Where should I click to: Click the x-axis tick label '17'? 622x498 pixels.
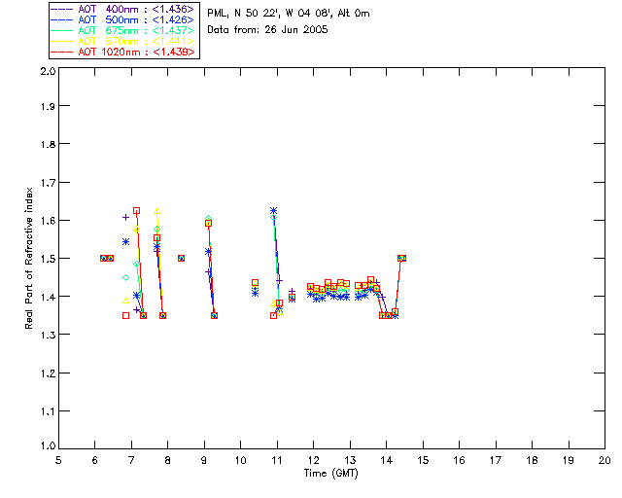[496, 460]
